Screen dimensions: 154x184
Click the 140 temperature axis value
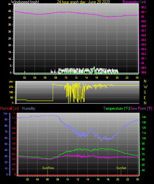pyautogui.click(x=144, y=117)
